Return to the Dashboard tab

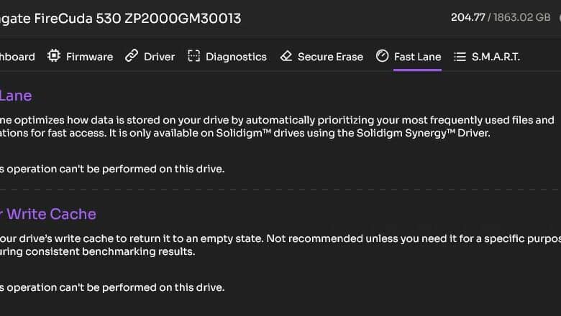click(17, 57)
